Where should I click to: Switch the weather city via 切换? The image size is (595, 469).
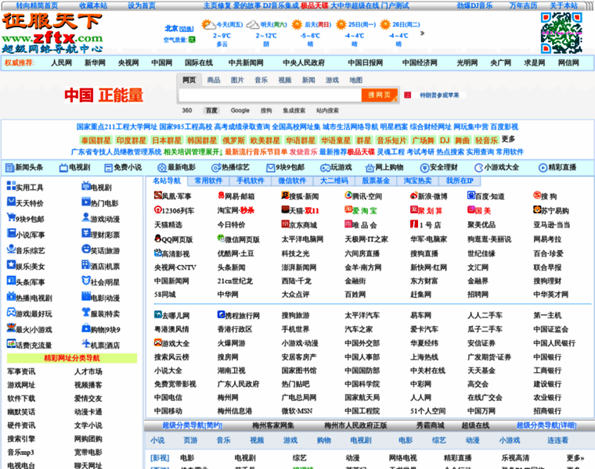pyautogui.click(x=186, y=29)
